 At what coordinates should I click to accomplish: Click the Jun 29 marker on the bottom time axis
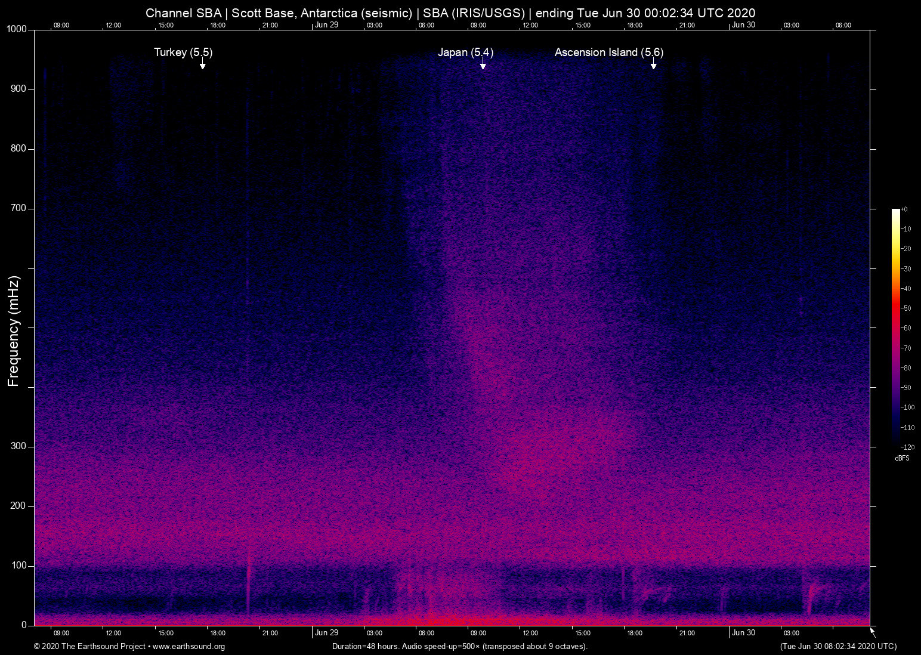pyautogui.click(x=326, y=633)
